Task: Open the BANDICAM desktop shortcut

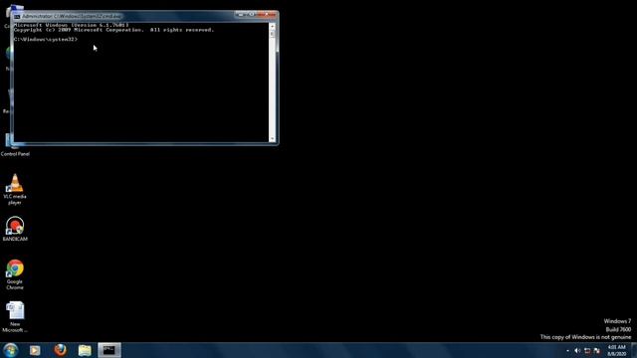Action: [x=15, y=229]
